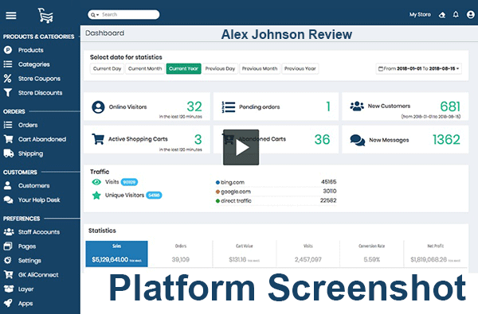
Task: Select the Net Profit statistics tab
Action: coord(435,254)
